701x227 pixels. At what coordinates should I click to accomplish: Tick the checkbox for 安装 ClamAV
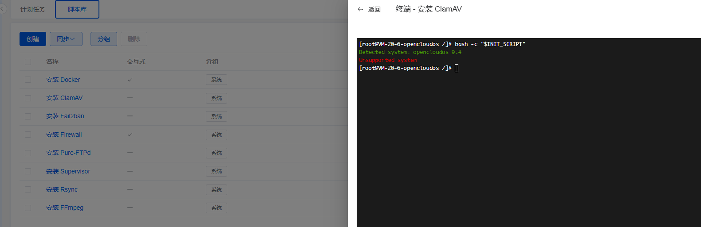pos(28,98)
